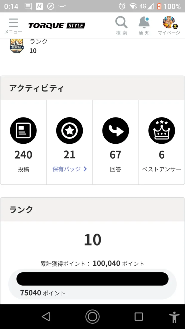Tap the 240 posts count
The height and width of the screenshot is (329, 185).
23,155
